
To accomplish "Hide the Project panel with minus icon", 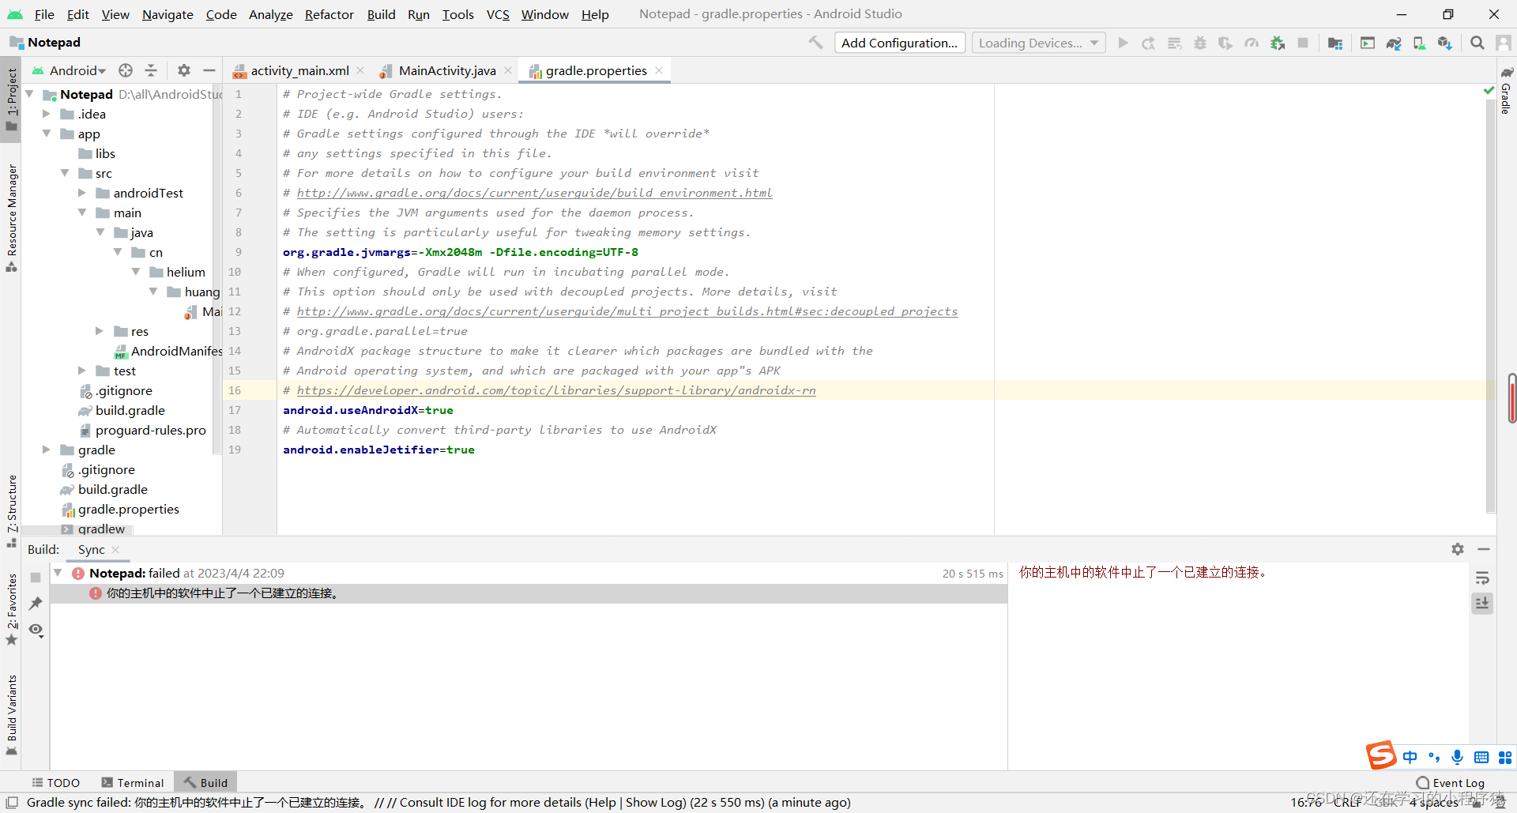I will [209, 70].
